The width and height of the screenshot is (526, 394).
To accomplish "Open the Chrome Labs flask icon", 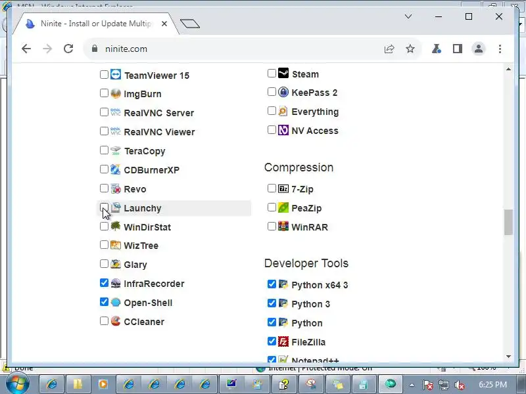I will click(436, 49).
